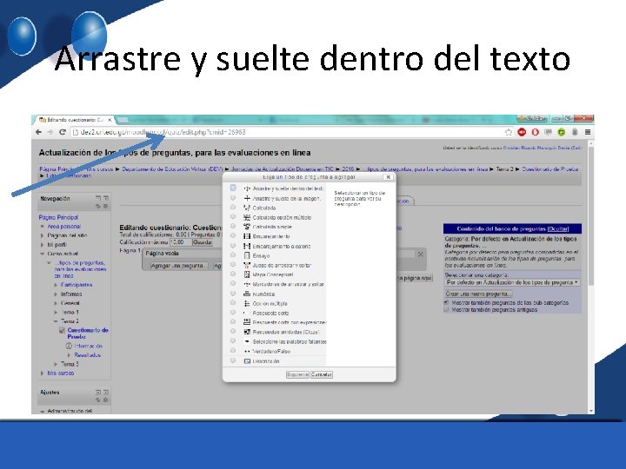This screenshot has width=626, height=469.
Task: Select the Calculada radio button
Action: [x=233, y=207]
